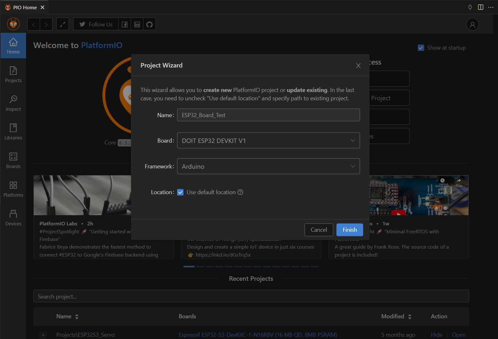Close the PIO Home tab
This screenshot has width=498, height=339.
[43, 7]
